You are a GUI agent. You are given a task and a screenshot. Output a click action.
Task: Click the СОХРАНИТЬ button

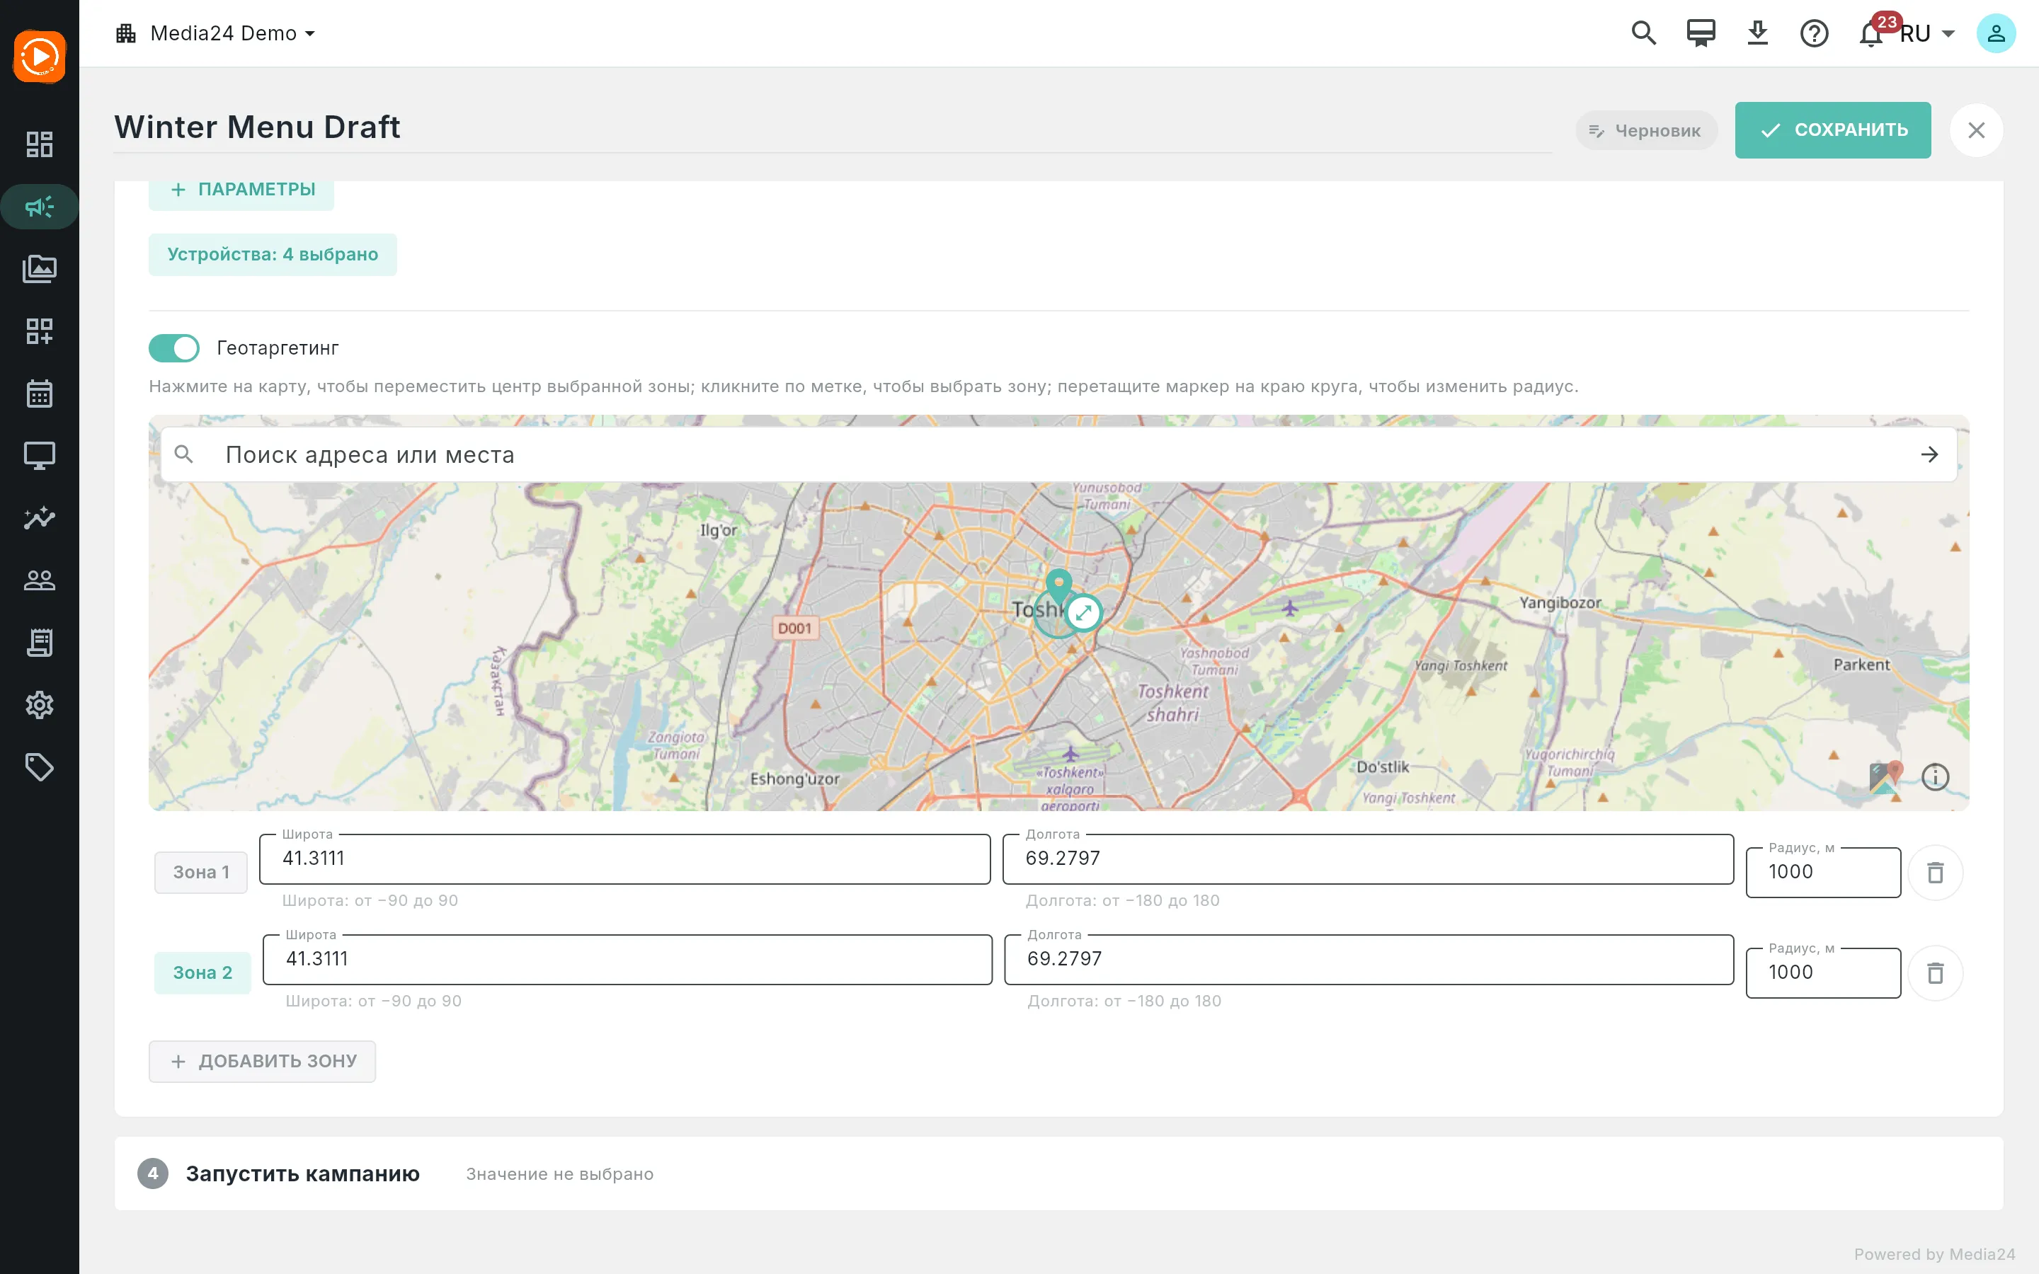(x=1832, y=130)
